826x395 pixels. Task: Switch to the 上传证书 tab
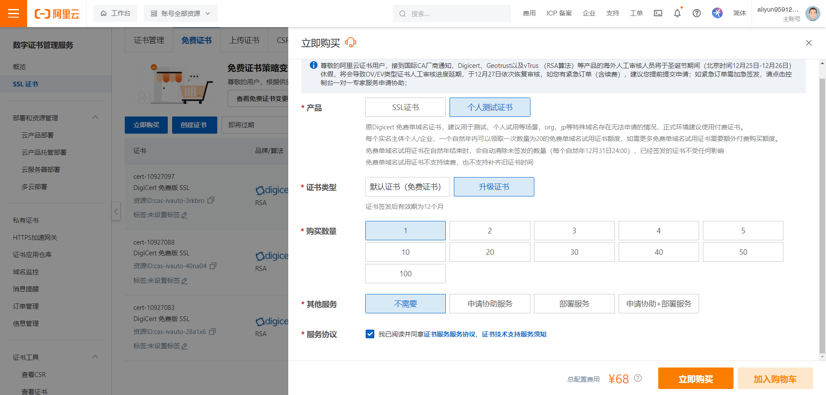point(244,40)
